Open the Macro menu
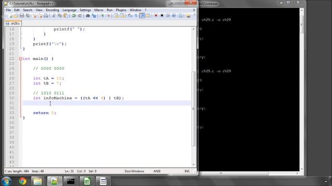332x186 pixels. click(99, 10)
